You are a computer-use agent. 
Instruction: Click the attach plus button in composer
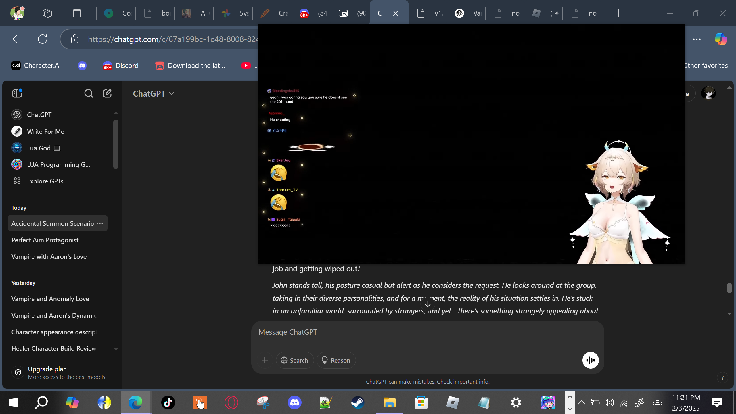click(265, 360)
